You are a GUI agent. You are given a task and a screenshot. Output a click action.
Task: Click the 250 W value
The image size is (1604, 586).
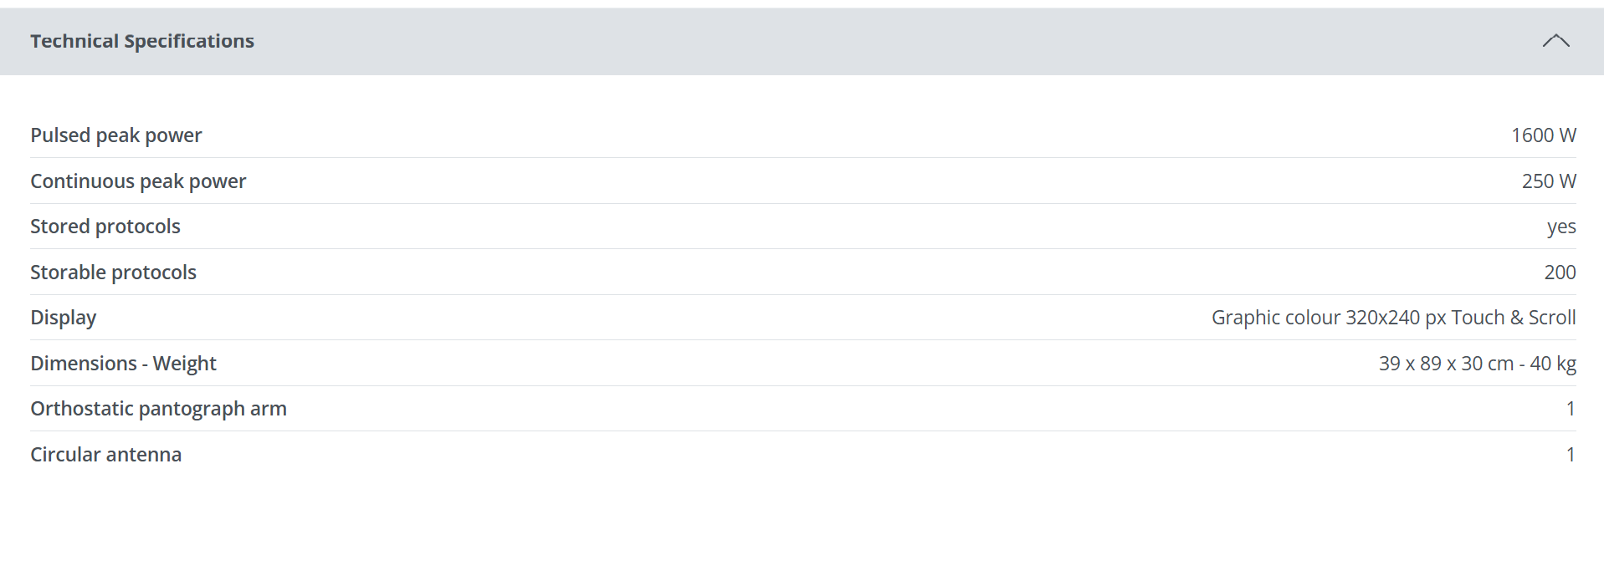[x=1548, y=181]
